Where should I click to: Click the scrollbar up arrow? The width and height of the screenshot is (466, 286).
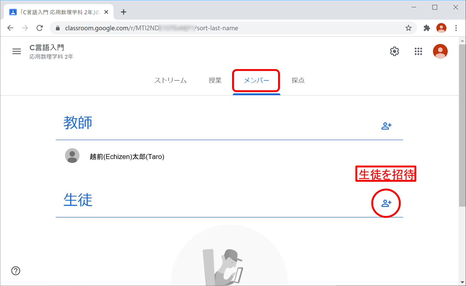point(462,40)
